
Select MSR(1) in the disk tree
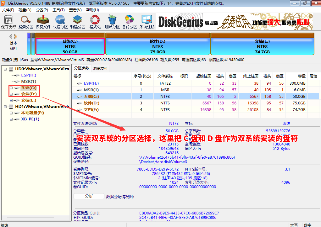coord(29,82)
